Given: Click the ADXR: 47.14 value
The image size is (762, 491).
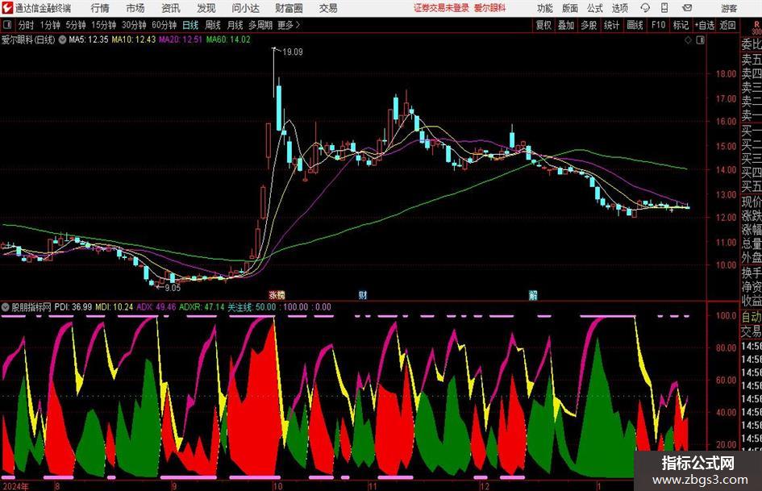Looking at the screenshot, I should (202, 307).
